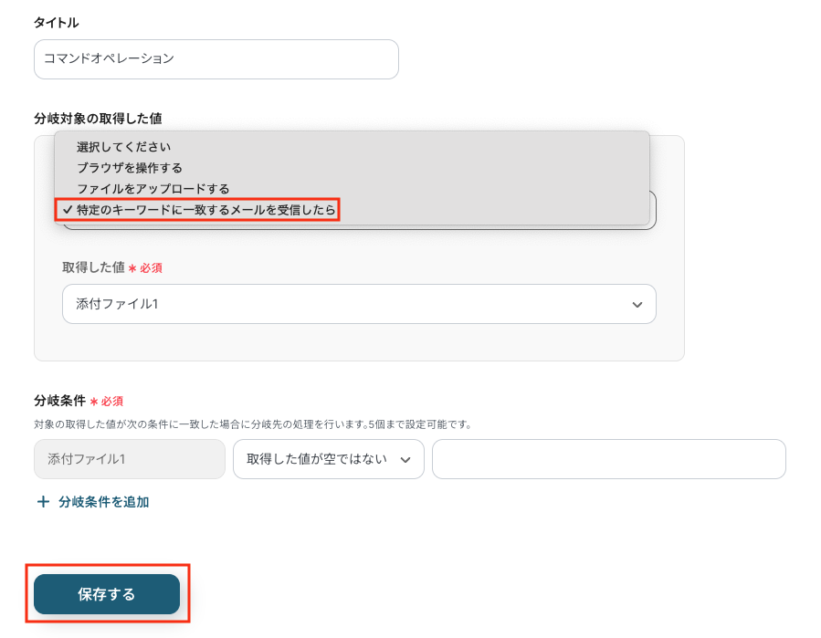Select ブラウザを操作する in the dropdown list

tap(130, 168)
